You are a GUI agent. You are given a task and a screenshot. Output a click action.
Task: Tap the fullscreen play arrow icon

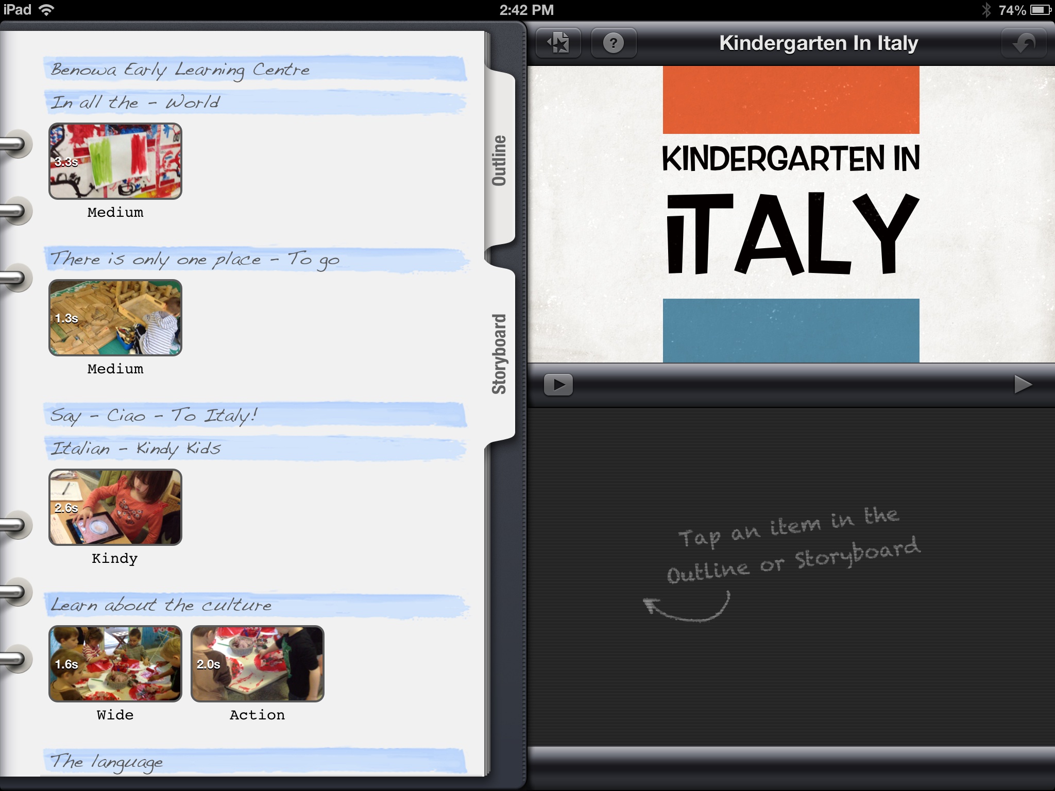1023,385
